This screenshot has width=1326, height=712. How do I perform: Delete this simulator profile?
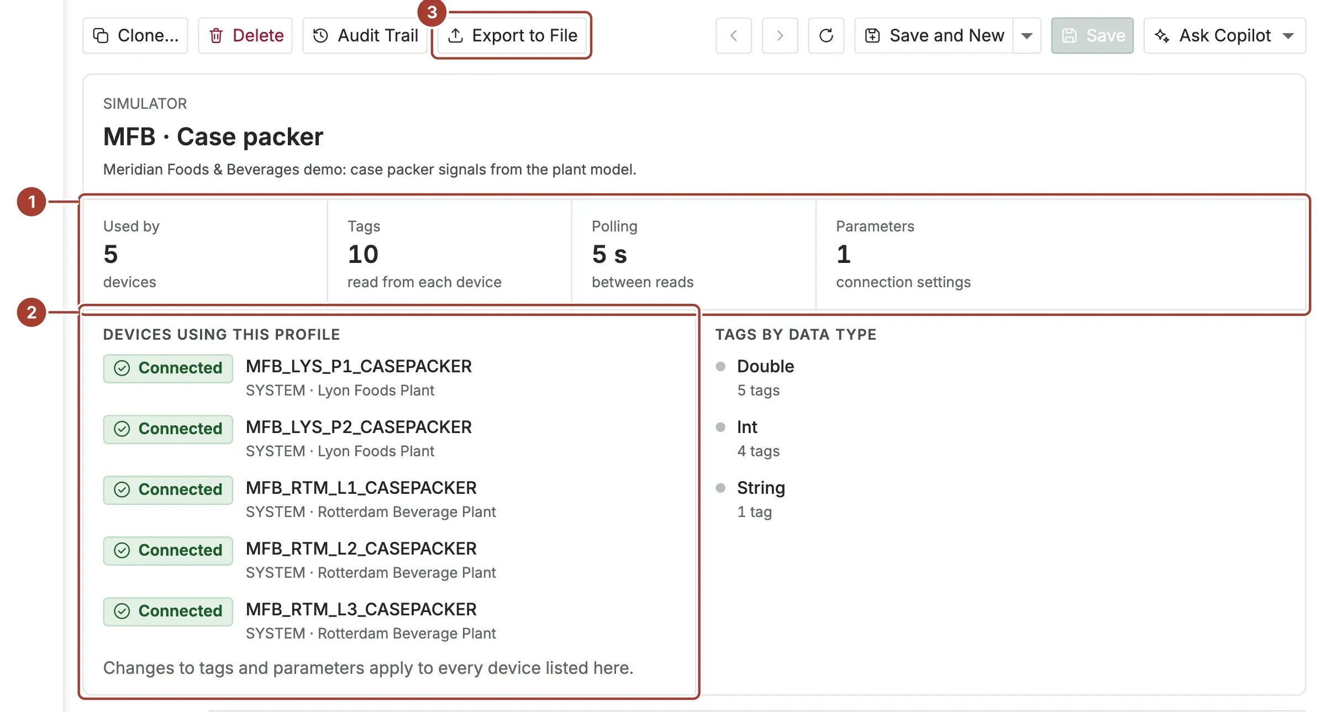(245, 36)
